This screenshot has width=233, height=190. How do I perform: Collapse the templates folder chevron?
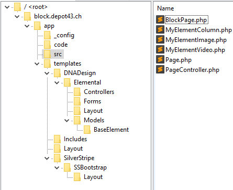(37, 64)
